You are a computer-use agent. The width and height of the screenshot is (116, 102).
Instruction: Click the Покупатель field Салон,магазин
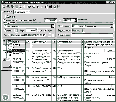tap(28, 26)
